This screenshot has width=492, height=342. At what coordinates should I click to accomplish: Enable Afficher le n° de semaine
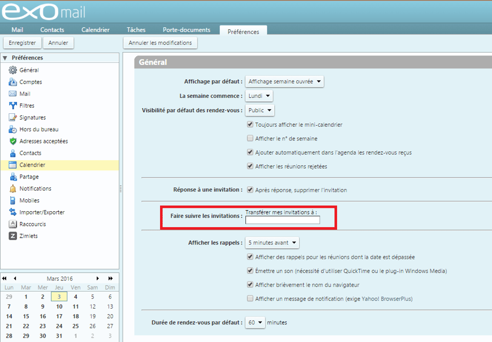(250, 138)
